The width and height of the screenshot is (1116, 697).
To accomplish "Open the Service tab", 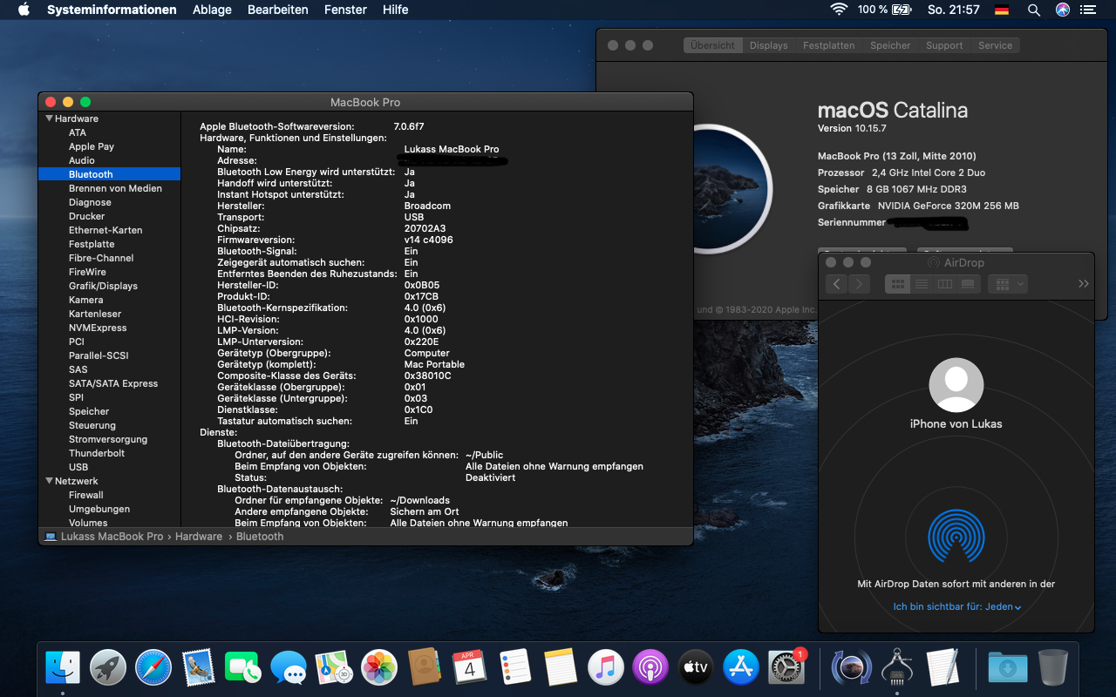I will tap(995, 45).
